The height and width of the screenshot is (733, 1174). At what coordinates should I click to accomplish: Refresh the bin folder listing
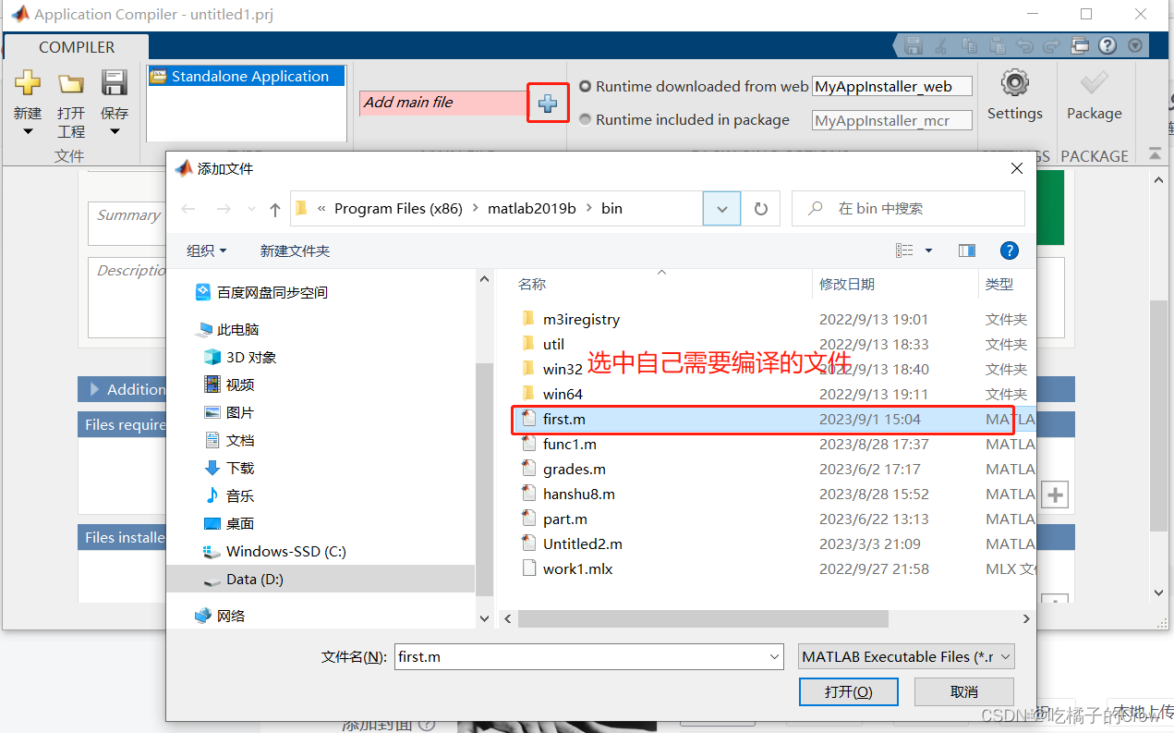[761, 209]
